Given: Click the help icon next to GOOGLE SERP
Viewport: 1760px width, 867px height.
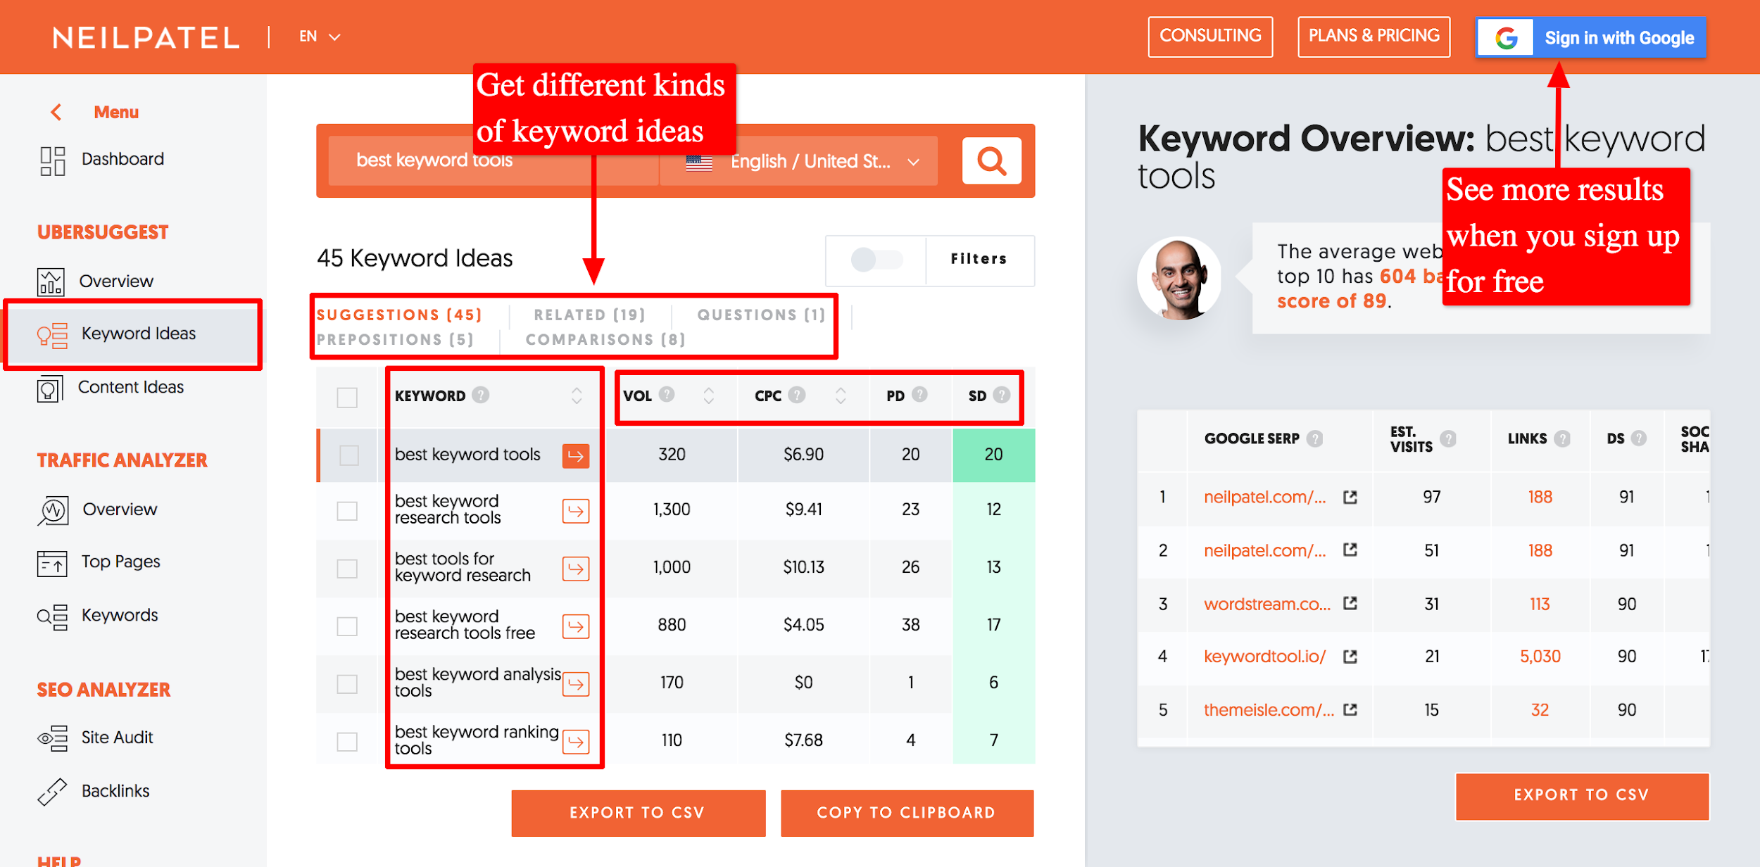Looking at the screenshot, I should coord(1314,438).
